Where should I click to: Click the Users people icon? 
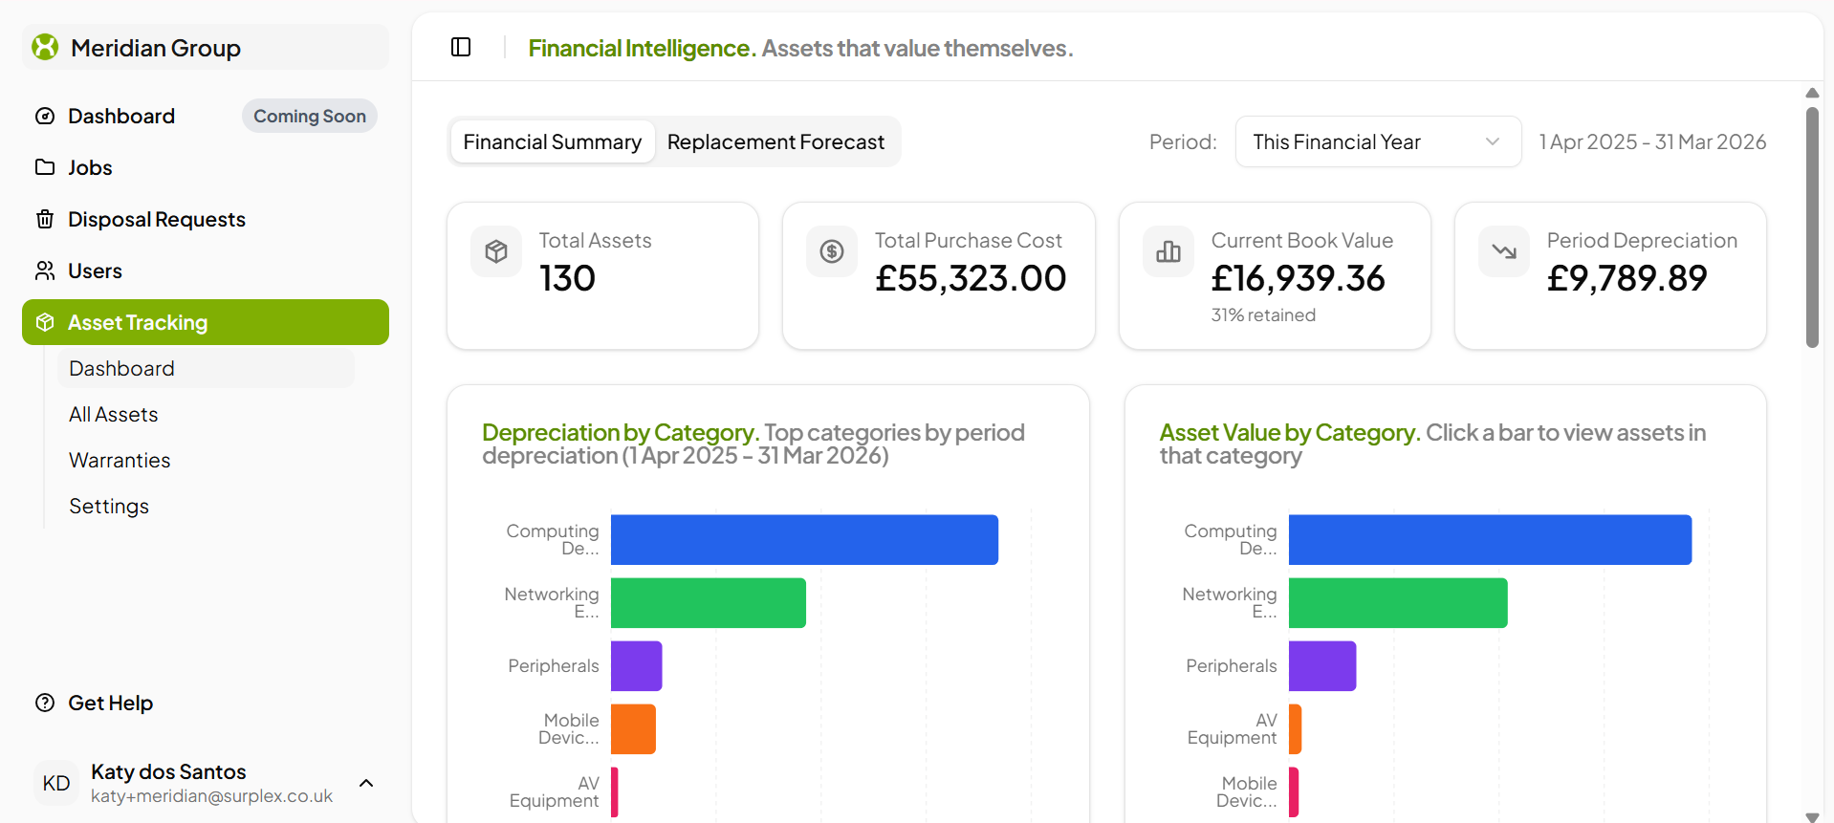click(45, 271)
